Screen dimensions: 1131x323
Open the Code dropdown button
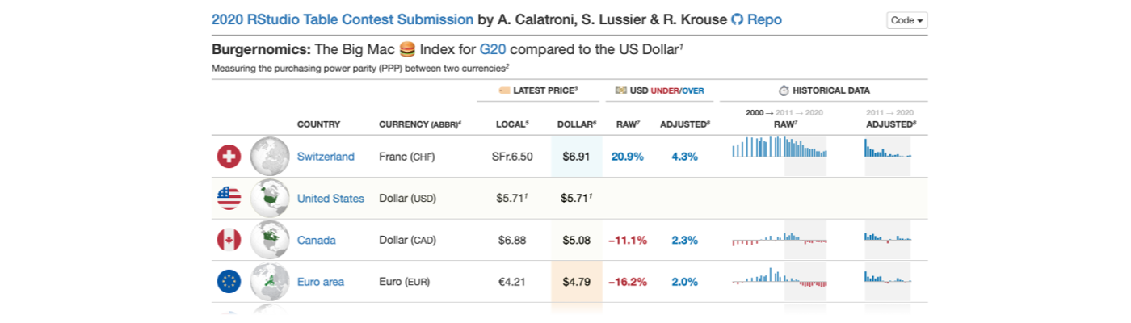(906, 20)
